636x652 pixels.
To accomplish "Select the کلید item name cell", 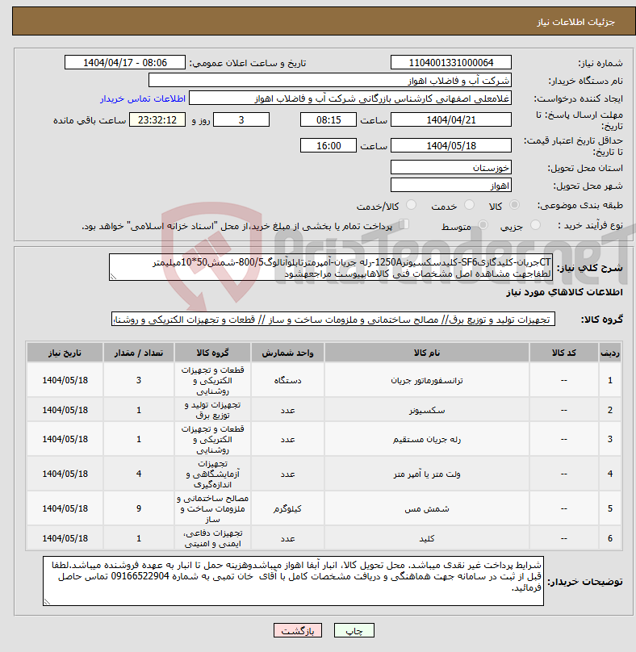I will pyautogui.click(x=427, y=538).
